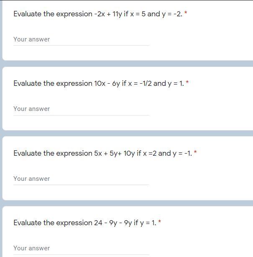Click the required asterisk after 'y = -1.'
This screenshot has width=253, height=257.
[x=195, y=152]
